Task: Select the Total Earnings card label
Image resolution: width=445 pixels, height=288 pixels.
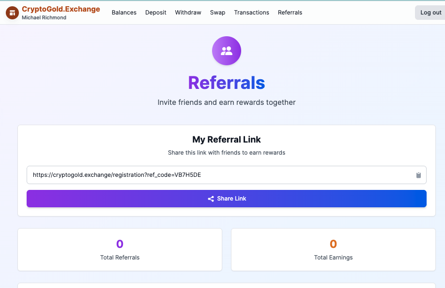Action: (x=333, y=258)
